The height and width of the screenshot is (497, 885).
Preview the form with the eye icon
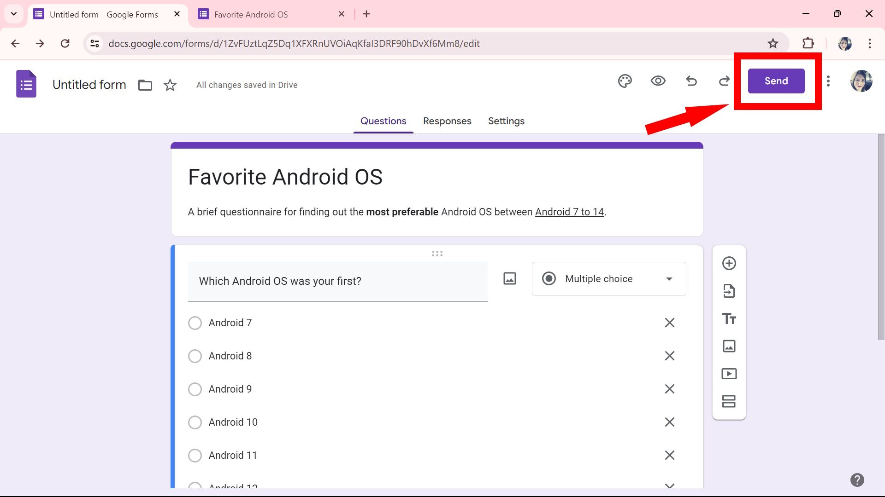click(x=658, y=81)
